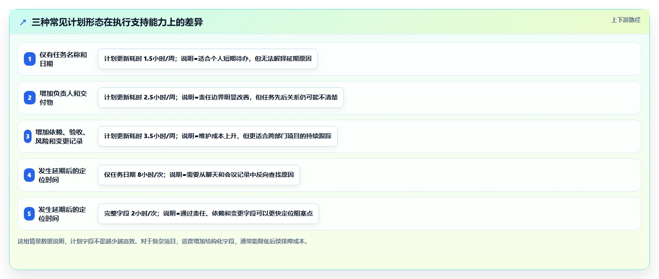Screen dimensions: 659x279
Task: Select the 计划更新耗时 2.5小时/周 detail box
Action: [221, 98]
